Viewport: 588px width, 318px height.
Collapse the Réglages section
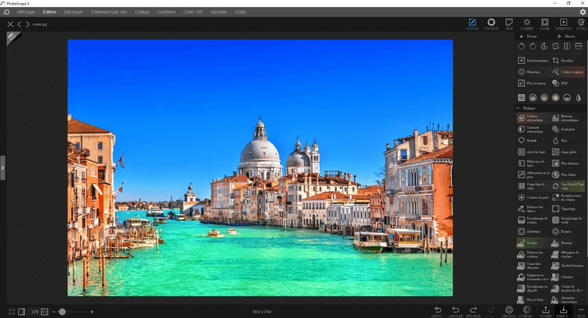[518, 108]
